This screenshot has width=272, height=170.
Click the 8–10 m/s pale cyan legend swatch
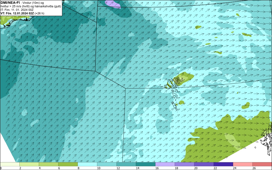click(x=87, y=164)
